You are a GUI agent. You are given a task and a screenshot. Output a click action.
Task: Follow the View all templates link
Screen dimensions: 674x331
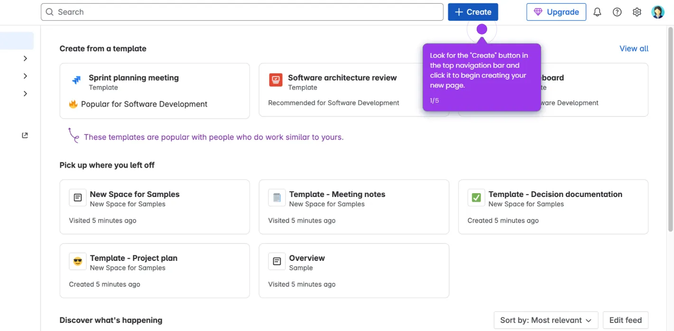coord(634,49)
